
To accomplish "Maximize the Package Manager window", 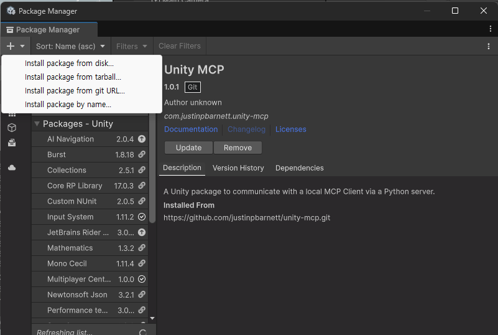I will [455, 11].
